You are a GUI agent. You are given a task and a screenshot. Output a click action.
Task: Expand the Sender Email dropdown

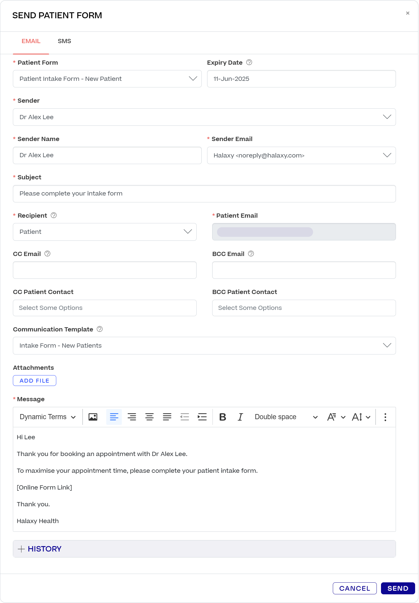(x=301, y=155)
